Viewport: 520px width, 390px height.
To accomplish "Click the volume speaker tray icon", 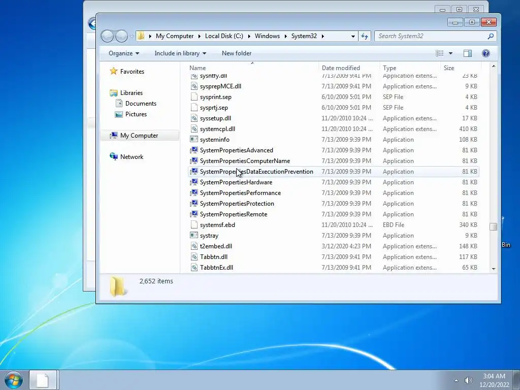I will click(x=468, y=380).
